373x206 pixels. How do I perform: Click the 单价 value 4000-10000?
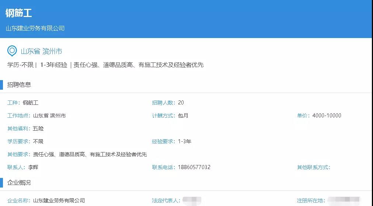327,116
